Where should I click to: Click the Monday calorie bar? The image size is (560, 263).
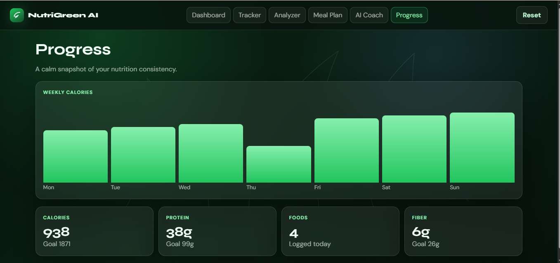(x=76, y=156)
